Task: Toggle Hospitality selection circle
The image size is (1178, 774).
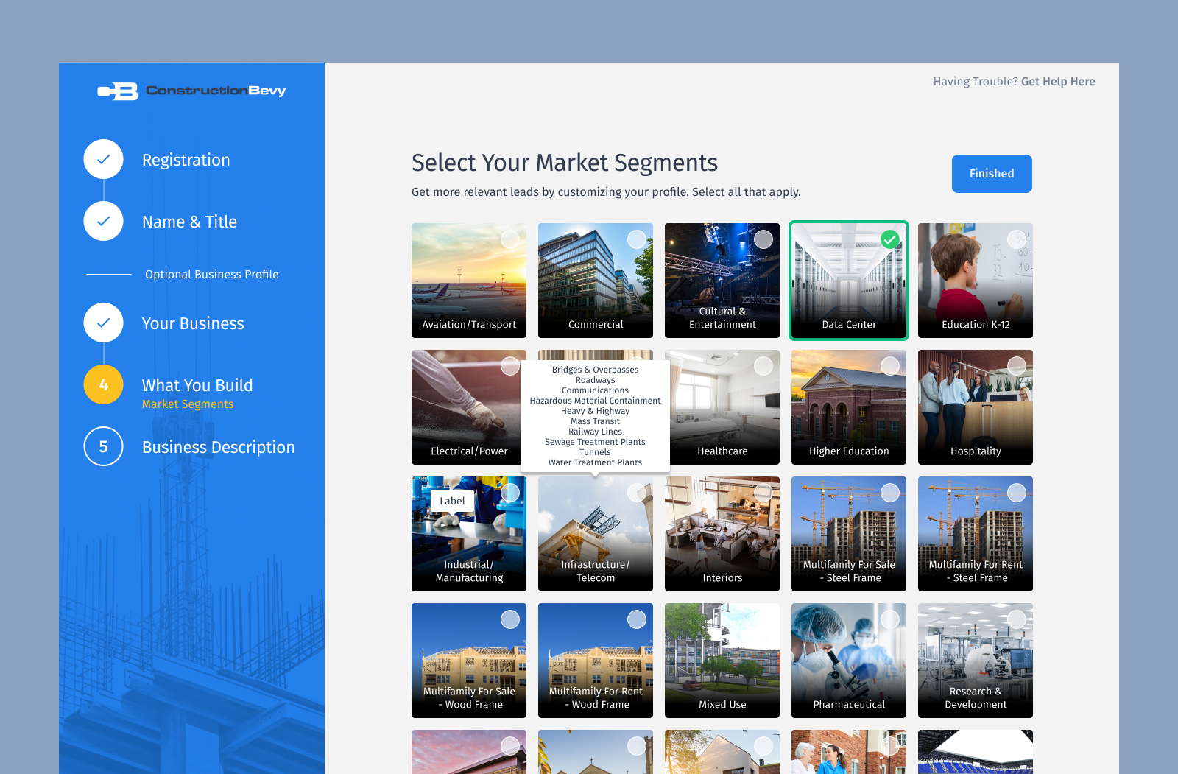Action: click(x=1017, y=366)
